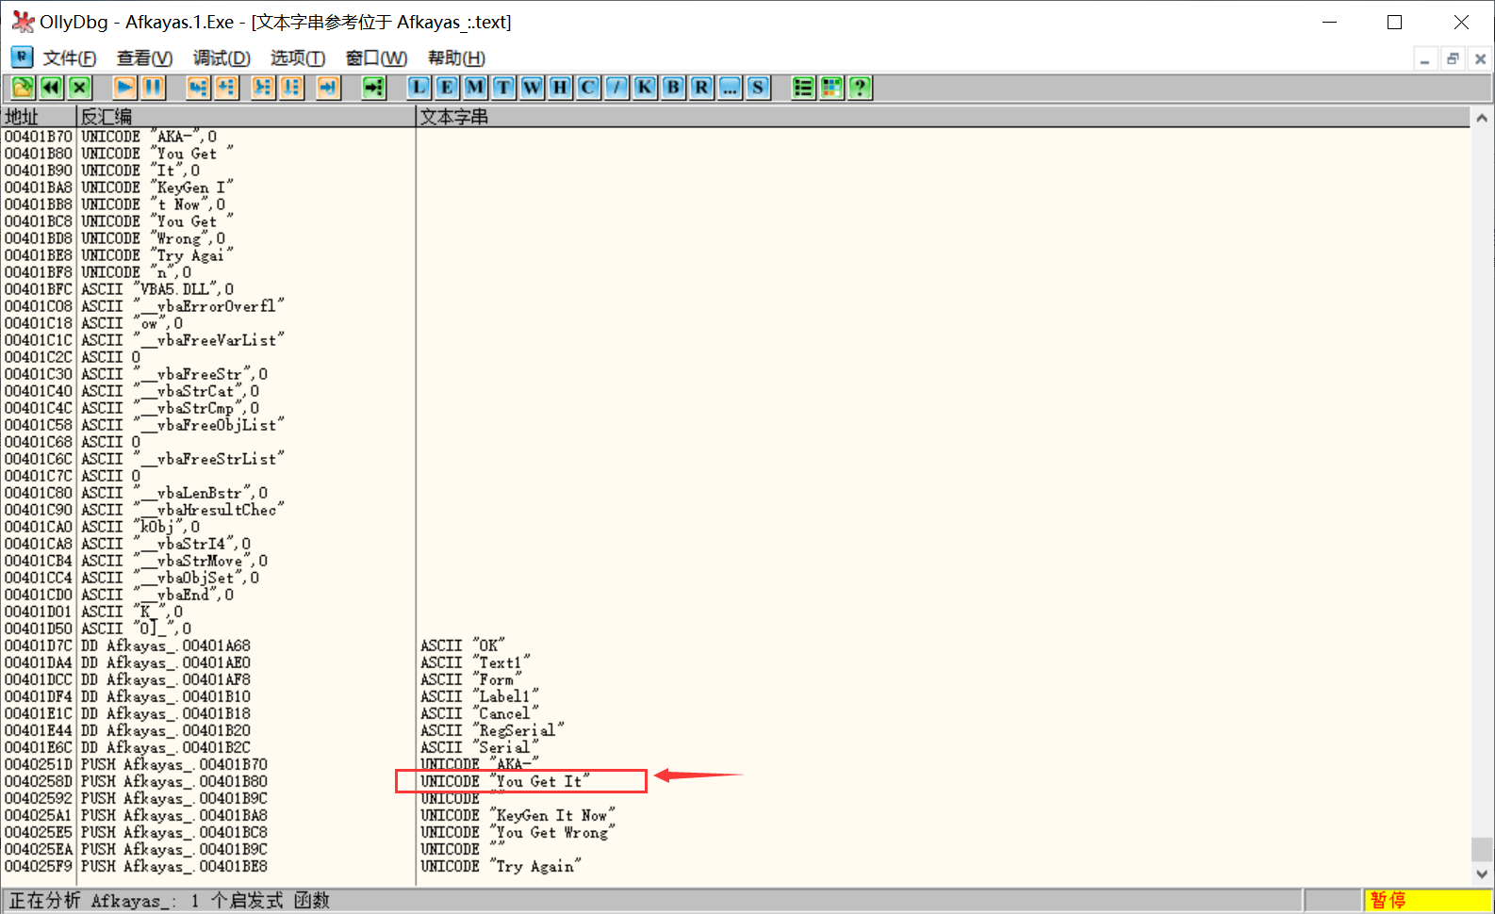Click the Step Over toolbar icon

pyautogui.click(x=226, y=88)
